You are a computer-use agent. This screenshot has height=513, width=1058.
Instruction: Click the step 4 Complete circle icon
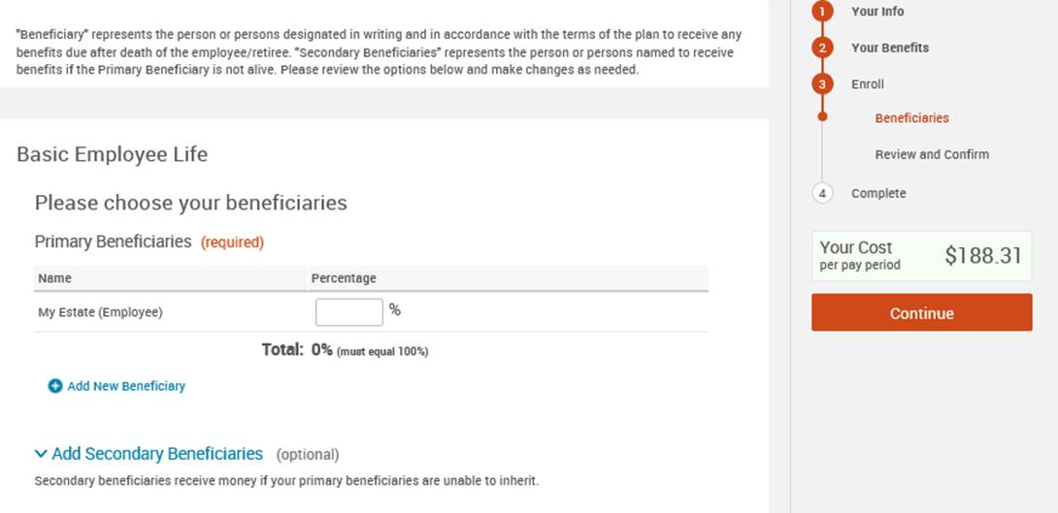coord(823,193)
